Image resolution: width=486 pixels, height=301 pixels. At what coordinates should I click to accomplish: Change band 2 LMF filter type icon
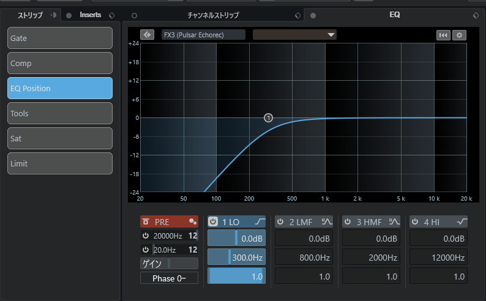[327, 221]
